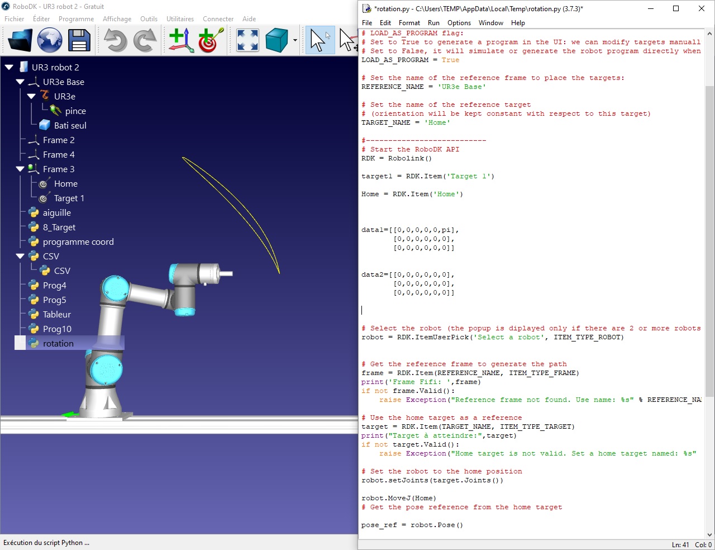
Task: Open the Run menu in the editor
Action: tap(433, 23)
